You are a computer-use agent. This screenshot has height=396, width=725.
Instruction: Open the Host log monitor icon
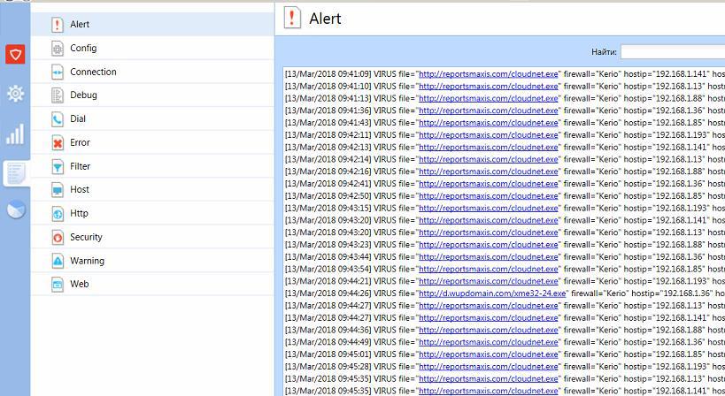(58, 190)
